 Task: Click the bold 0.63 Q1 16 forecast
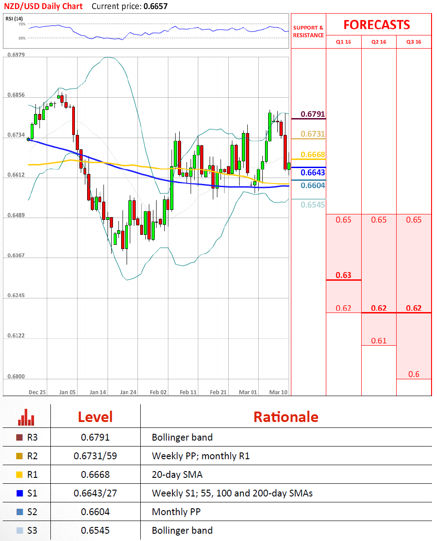(344, 275)
